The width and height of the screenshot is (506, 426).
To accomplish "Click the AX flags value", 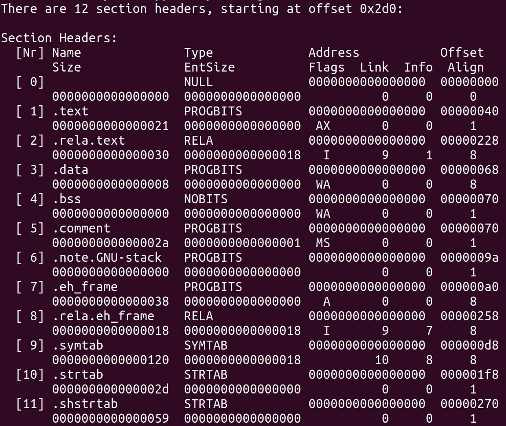I will (x=323, y=126).
